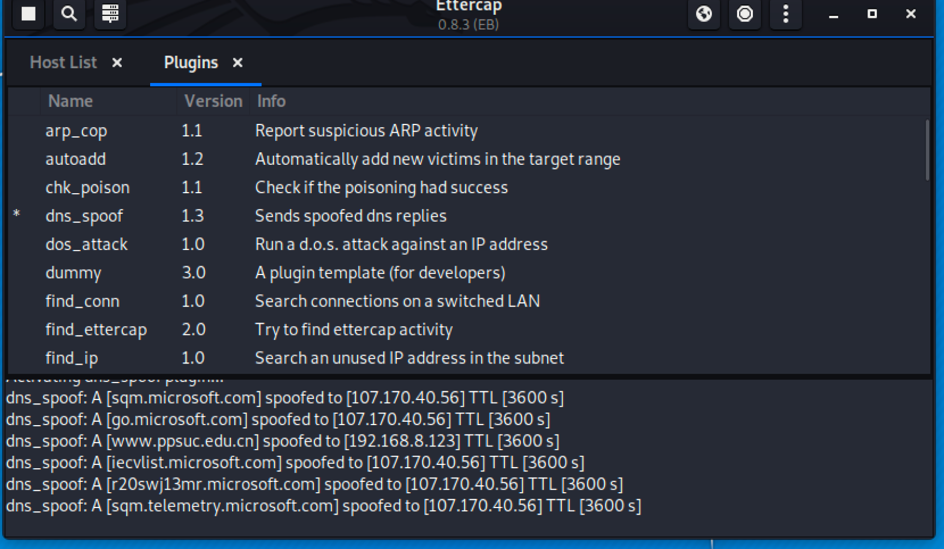Viewport: 944px width, 549px height.
Task: Click the autoadd plugin row
Action: pos(75,159)
